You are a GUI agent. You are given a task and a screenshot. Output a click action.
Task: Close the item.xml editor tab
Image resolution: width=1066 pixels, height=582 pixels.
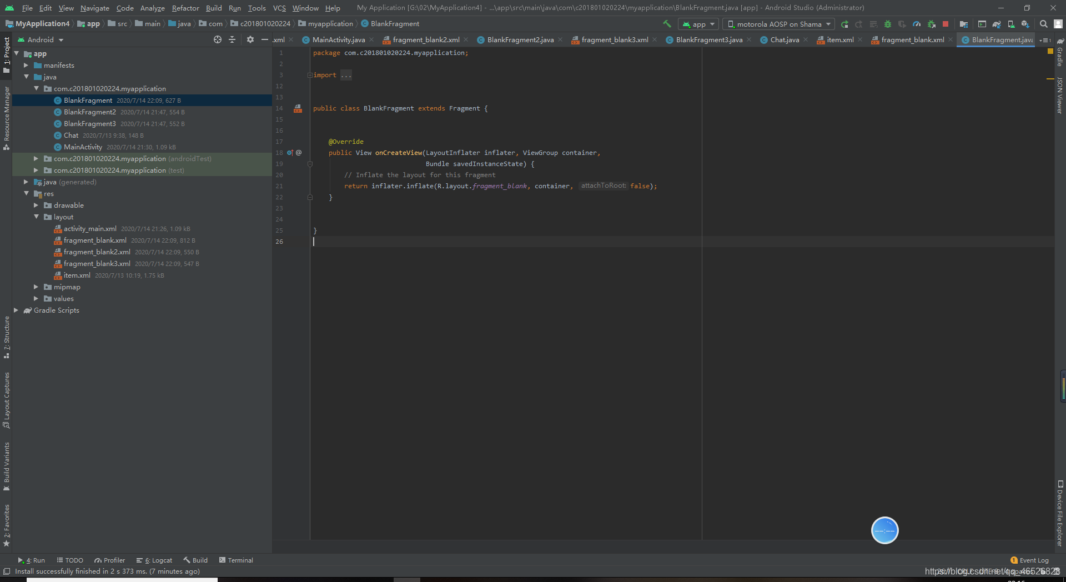pyautogui.click(x=860, y=40)
